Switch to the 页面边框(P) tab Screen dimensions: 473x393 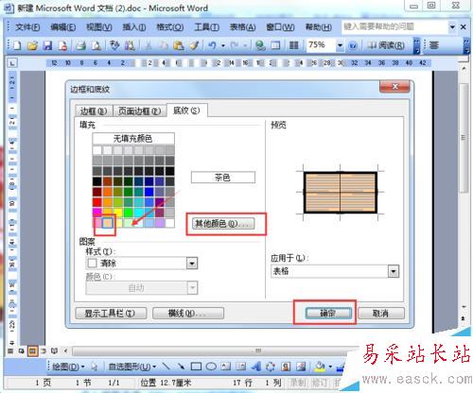click(x=139, y=111)
